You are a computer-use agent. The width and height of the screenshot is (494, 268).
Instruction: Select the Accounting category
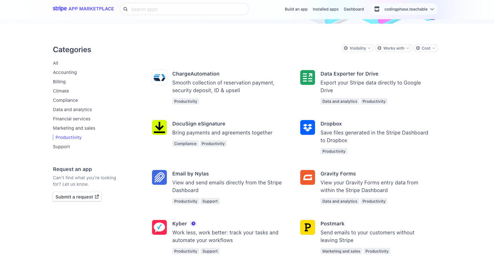pos(65,72)
